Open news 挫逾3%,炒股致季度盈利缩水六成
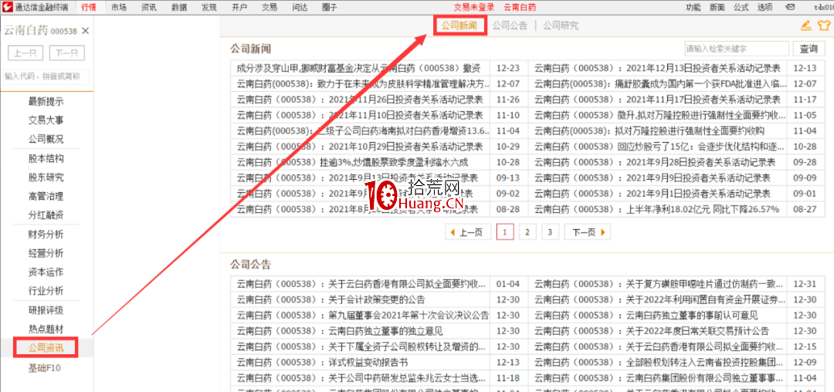Viewport: 834px width, 392px height. click(353, 162)
